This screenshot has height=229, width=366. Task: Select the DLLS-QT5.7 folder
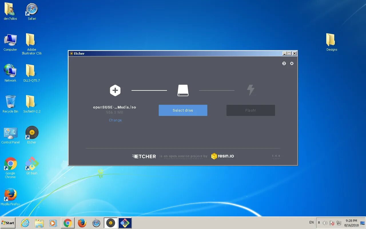tap(31, 73)
